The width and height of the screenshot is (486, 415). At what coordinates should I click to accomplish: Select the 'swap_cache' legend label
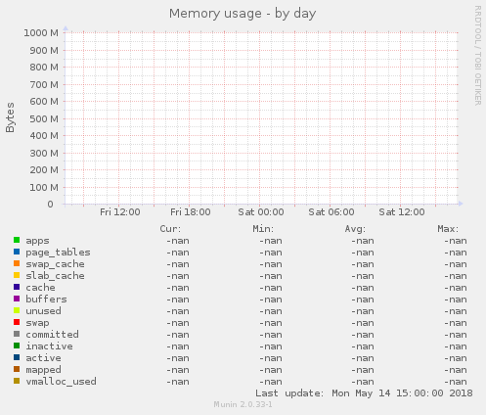pyautogui.click(x=55, y=264)
